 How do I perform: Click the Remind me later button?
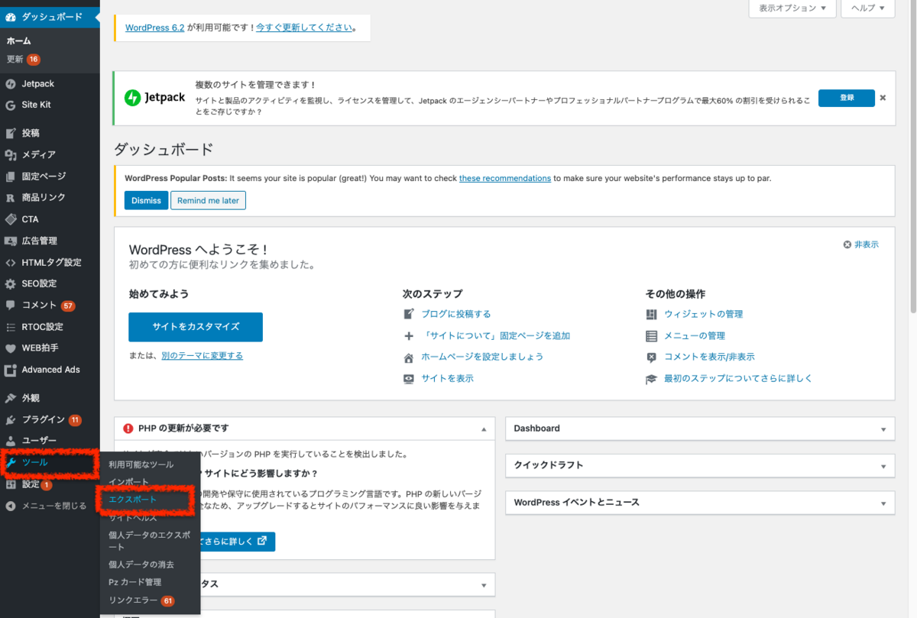pos(208,200)
